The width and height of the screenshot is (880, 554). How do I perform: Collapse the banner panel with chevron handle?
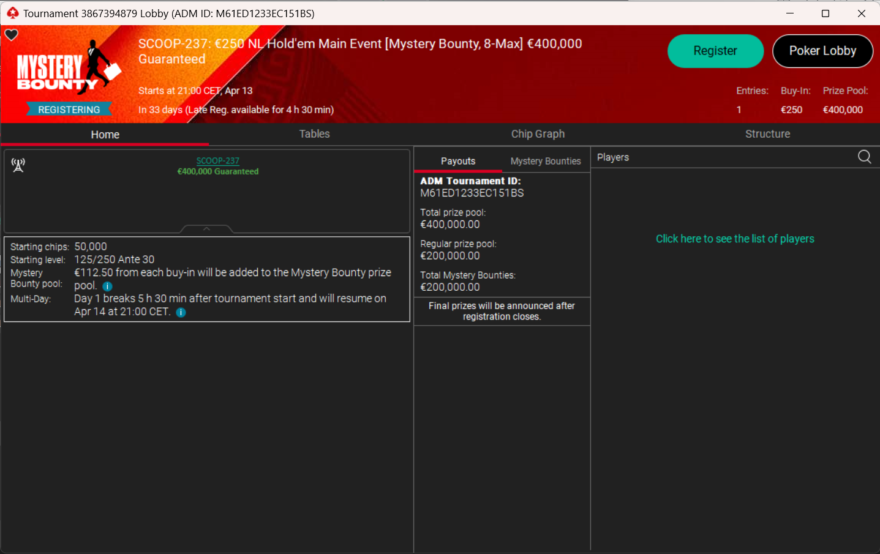(206, 229)
